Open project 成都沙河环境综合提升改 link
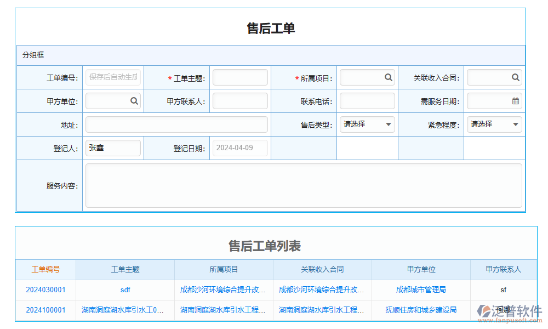Screen dimensions: 548x329 pyautogui.click(x=222, y=290)
